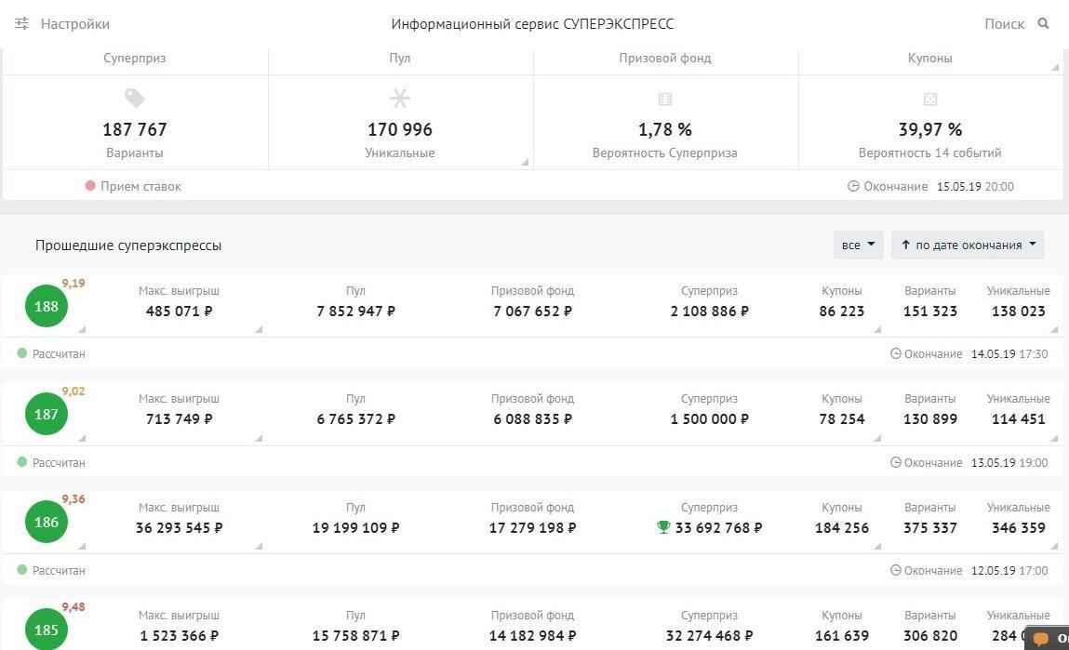Click the 9,36 coefficient above badge 186
This screenshot has height=650, width=1069.
point(73,499)
